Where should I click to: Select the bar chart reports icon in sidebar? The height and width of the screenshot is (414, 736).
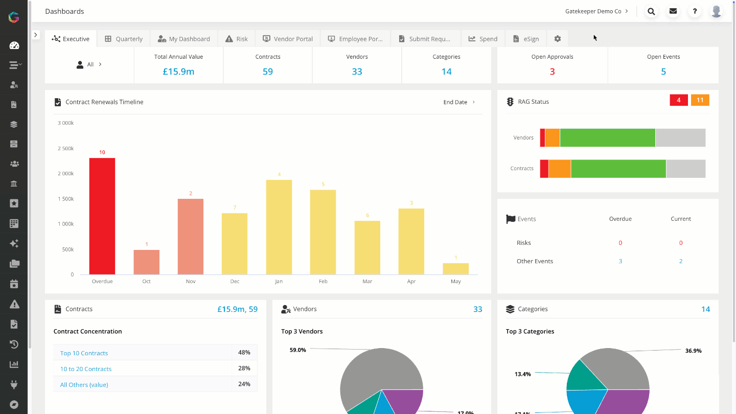pos(13,364)
